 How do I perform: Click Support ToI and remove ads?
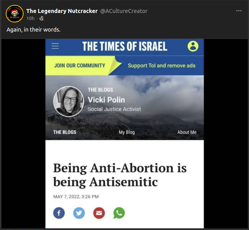[x=161, y=65]
